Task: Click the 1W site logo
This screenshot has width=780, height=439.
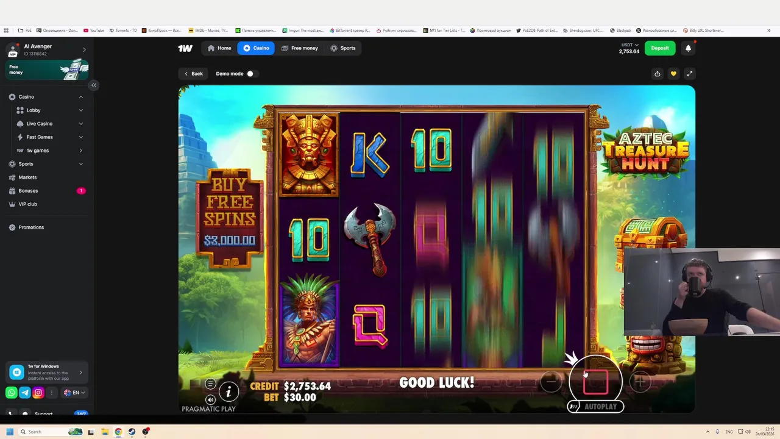Action: click(185, 48)
